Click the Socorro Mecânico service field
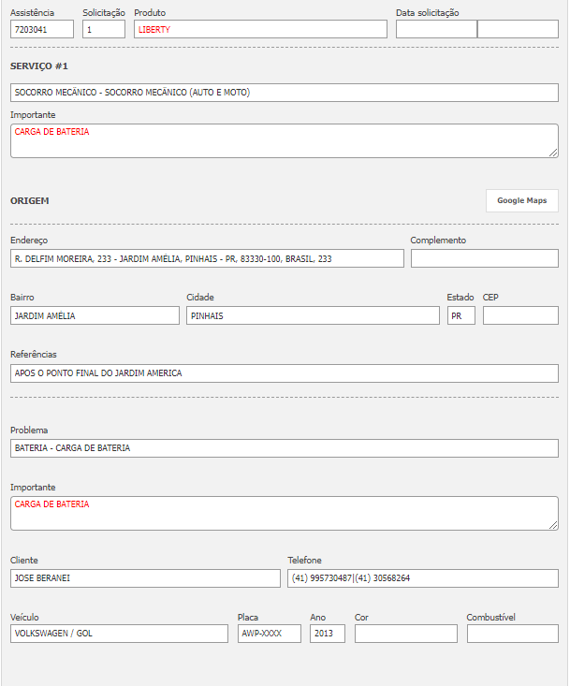The width and height of the screenshot is (570, 686). click(x=285, y=93)
